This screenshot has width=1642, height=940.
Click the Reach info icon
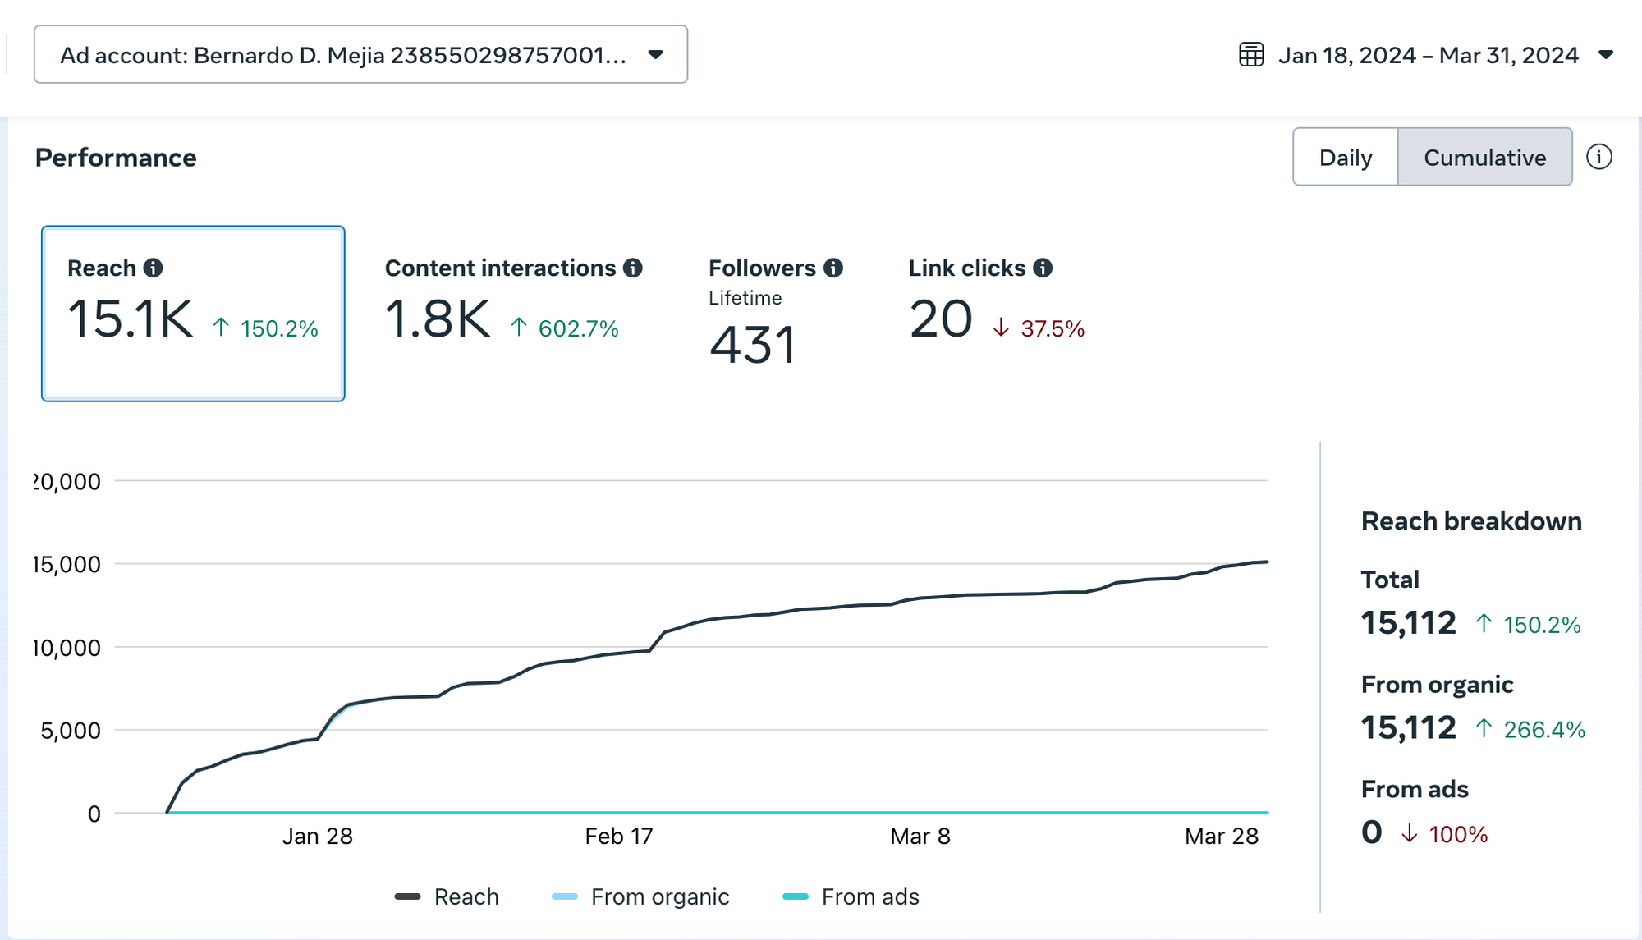click(153, 268)
